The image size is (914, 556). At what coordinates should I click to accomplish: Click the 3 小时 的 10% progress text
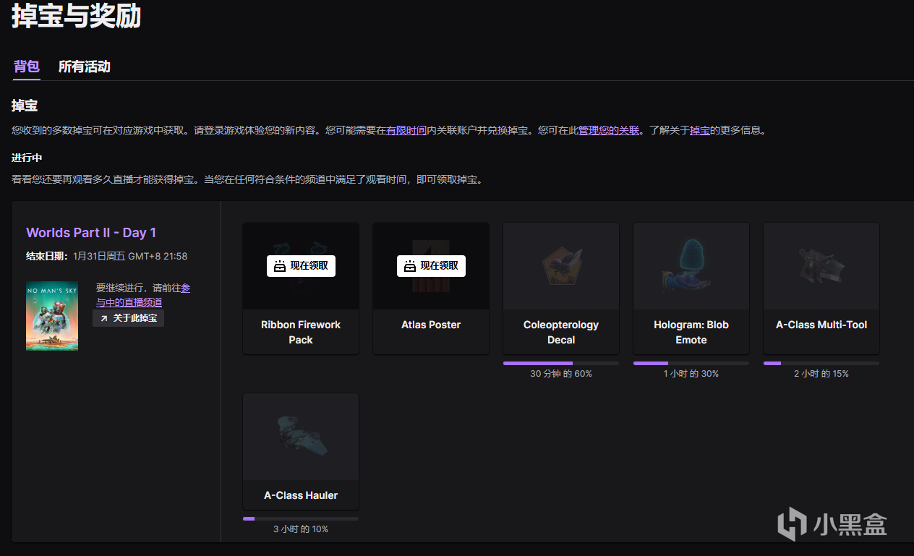coord(301,529)
